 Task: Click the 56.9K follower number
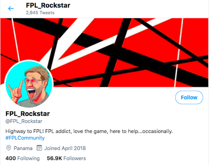[54, 158]
